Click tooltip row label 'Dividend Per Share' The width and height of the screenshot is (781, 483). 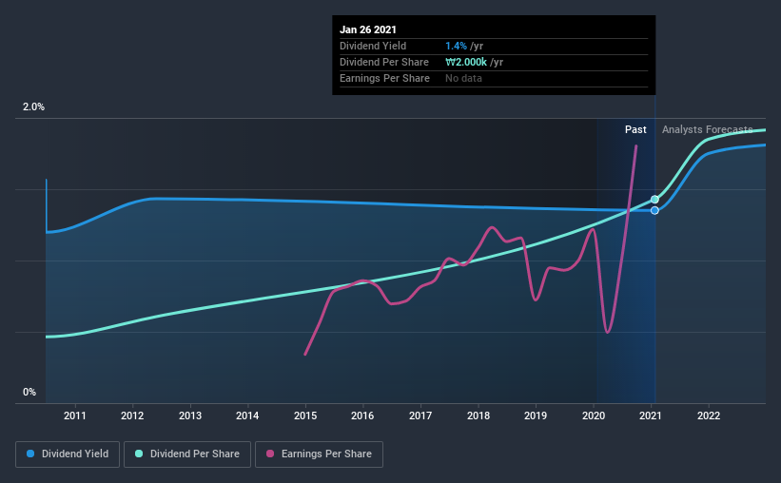(x=384, y=62)
